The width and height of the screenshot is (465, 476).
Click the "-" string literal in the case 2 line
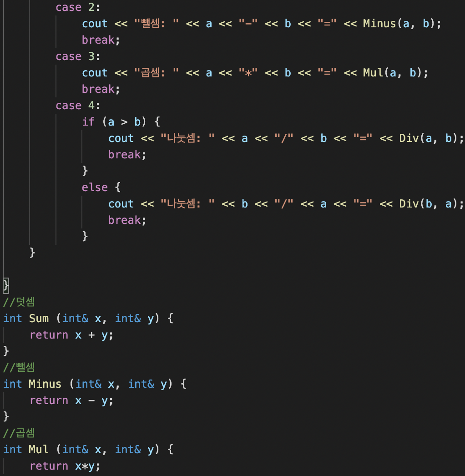coord(248,24)
